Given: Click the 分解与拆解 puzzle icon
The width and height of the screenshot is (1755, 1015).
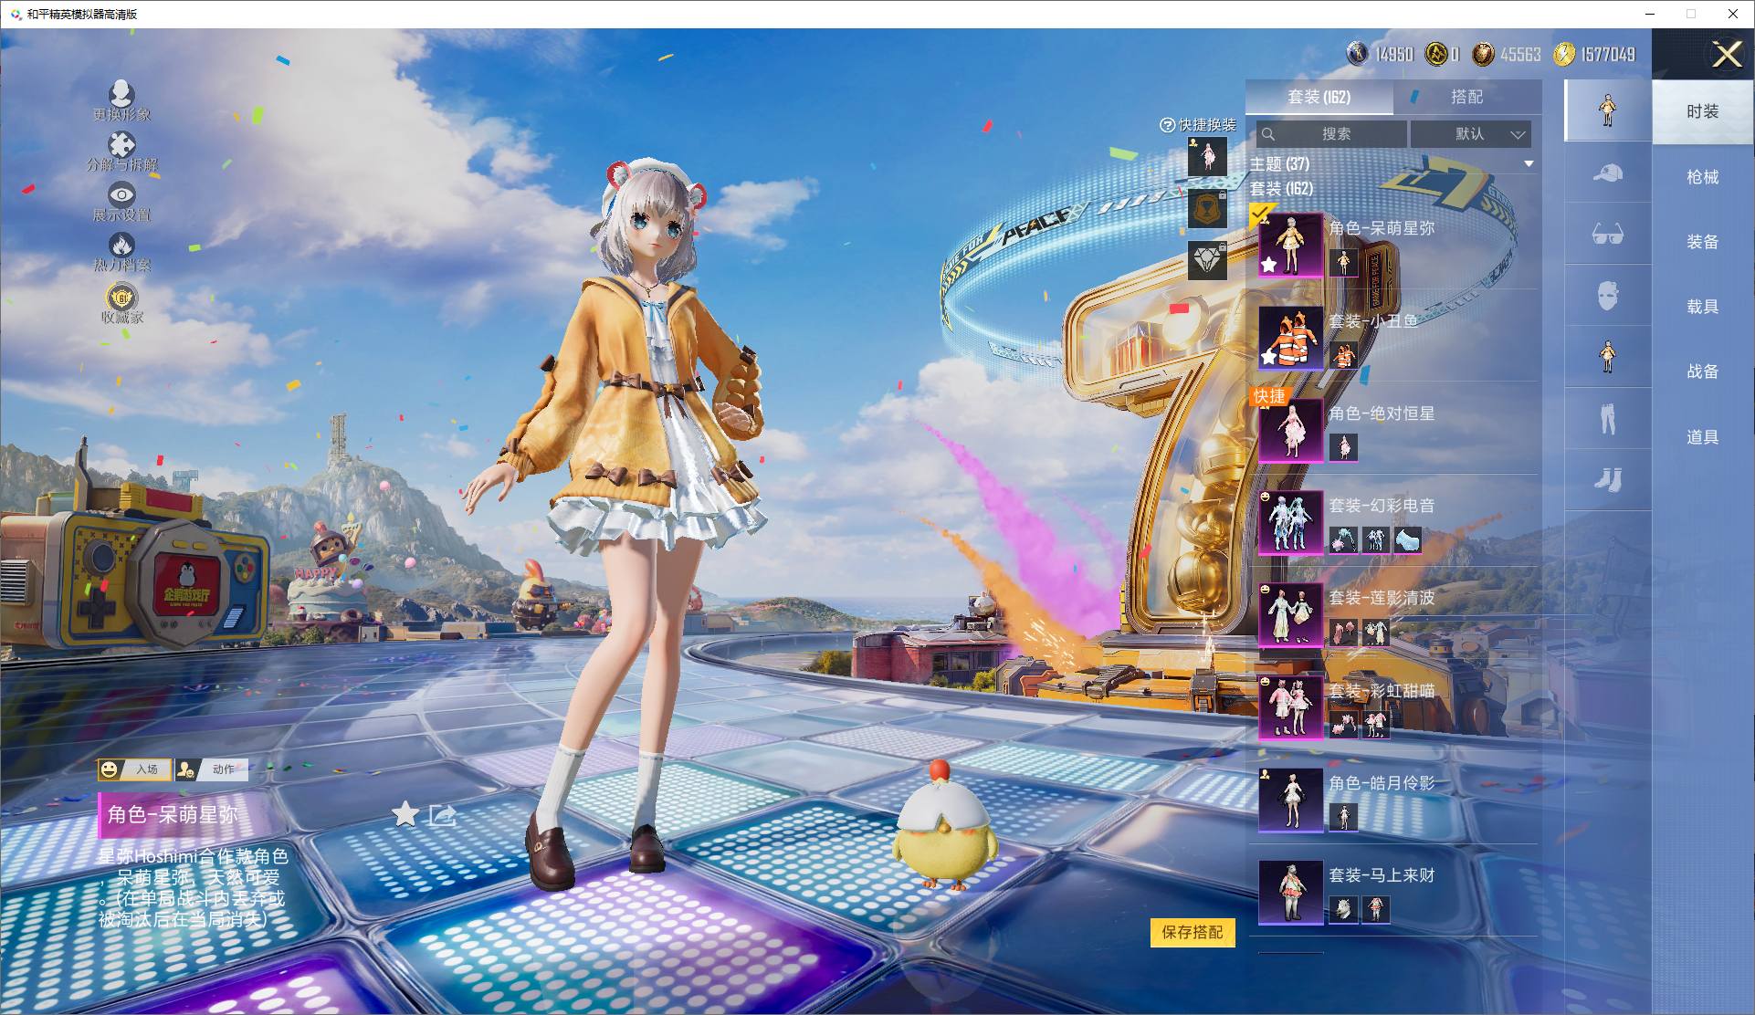Looking at the screenshot, I should coord(121,146).
